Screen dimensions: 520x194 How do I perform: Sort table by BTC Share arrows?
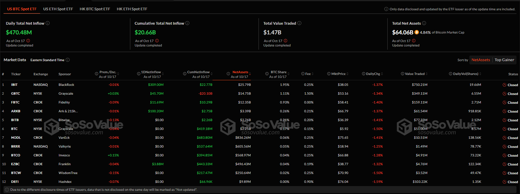click(289, 74)
